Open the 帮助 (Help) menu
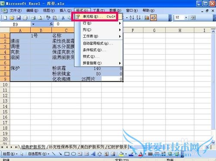The height and width of the screenshot is (161, 216). [148, 11]
